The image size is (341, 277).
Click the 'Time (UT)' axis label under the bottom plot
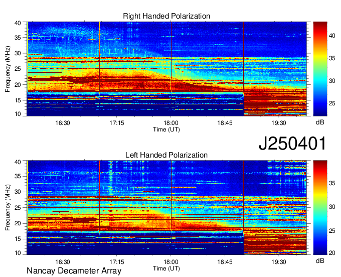166,268
